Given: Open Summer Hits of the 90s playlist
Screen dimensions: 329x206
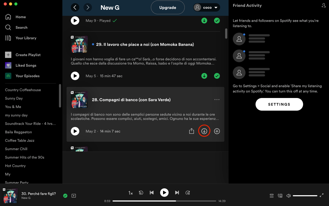Looking at the screenshot, I should point(25,157).
